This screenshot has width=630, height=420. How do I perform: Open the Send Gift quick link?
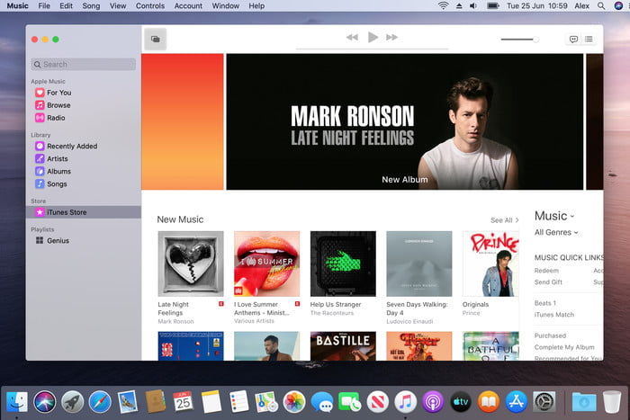pos(548,281)
